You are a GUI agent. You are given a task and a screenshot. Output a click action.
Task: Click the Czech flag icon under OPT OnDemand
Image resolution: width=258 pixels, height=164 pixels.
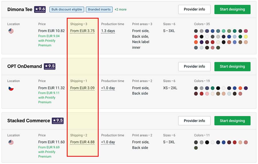11,88
